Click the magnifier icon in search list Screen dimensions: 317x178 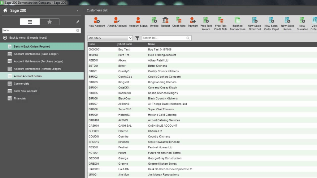pos(188,38)
